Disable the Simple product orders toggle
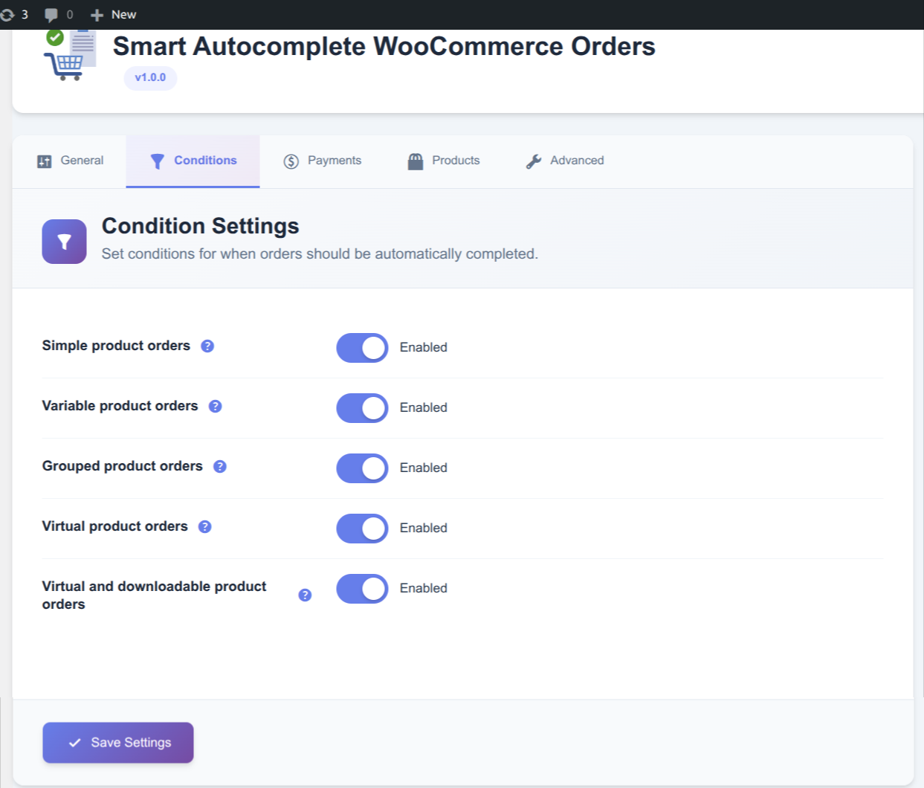Screen dimensions: 924x788 (362, 348)
